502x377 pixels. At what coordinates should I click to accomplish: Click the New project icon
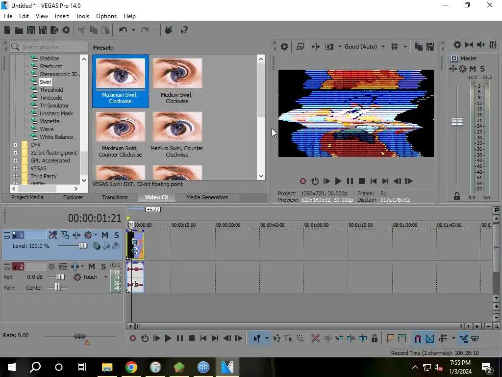7,30
